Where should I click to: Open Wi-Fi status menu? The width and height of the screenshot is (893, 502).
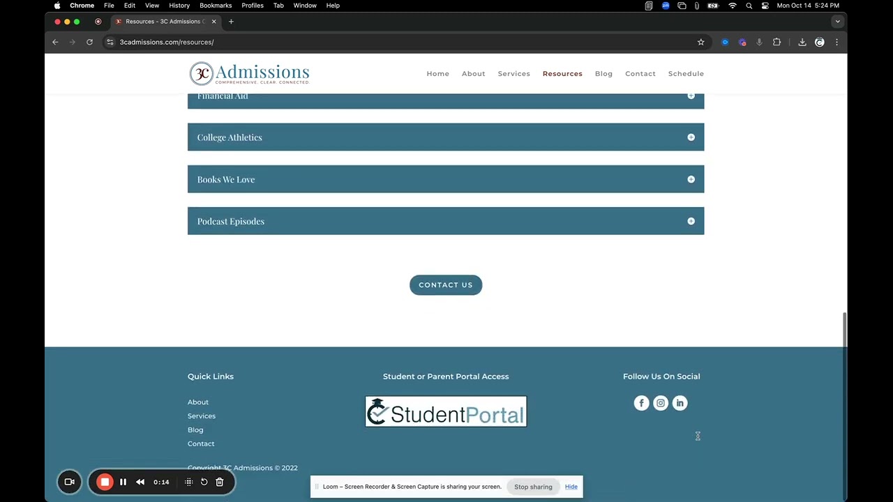pos(732,6)
